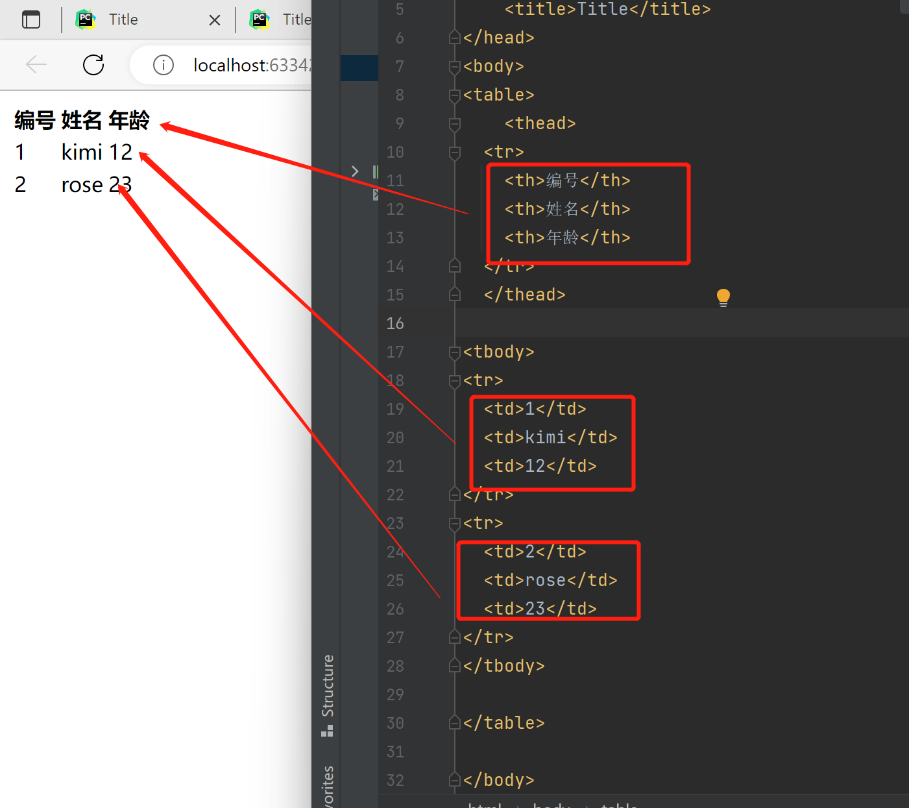
Task: Collapse the <body> fold at line 7
Action: (455, 66)
